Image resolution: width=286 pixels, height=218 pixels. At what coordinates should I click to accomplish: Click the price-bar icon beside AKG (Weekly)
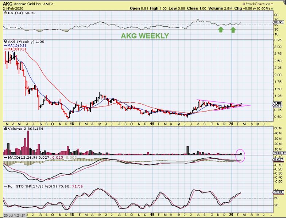5,42
